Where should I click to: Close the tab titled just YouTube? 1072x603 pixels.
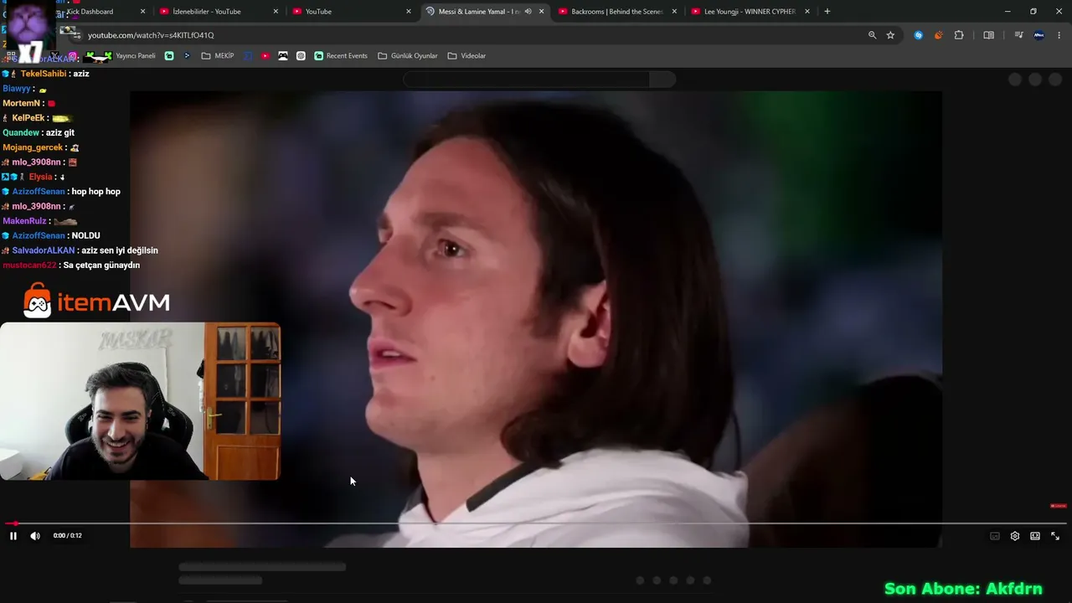(x=409, y=12)
